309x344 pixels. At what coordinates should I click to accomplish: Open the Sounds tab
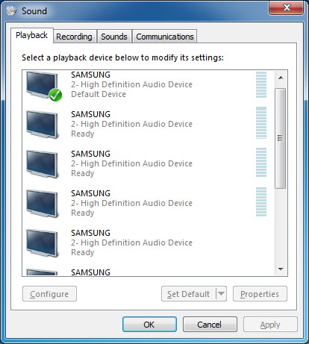point(114,37)
